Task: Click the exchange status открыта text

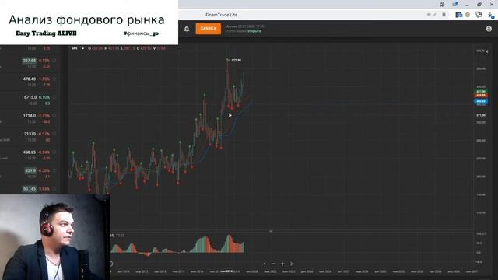Action: pyautogui.click(x=254, y=31)
